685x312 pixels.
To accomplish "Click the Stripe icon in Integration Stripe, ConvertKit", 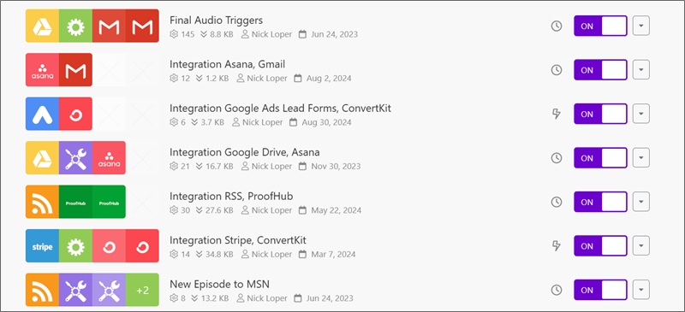I will coord(42,245).
